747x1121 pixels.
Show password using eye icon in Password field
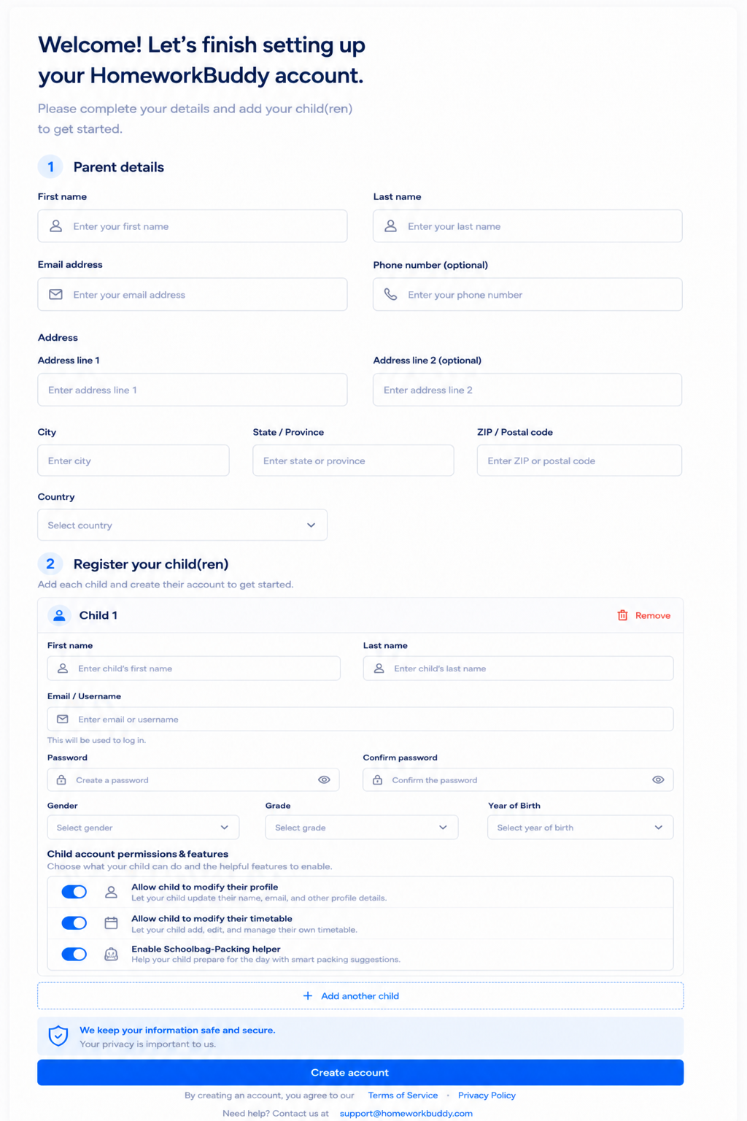pyautogui.click(x=324, y=780)
